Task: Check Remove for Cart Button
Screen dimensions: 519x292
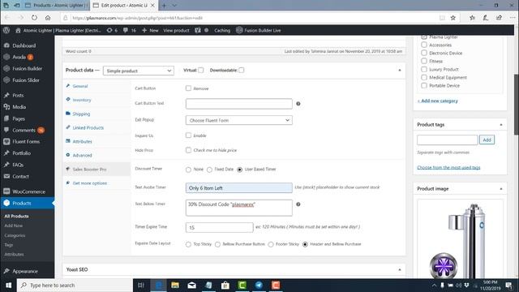Action: tap(188, 88)
